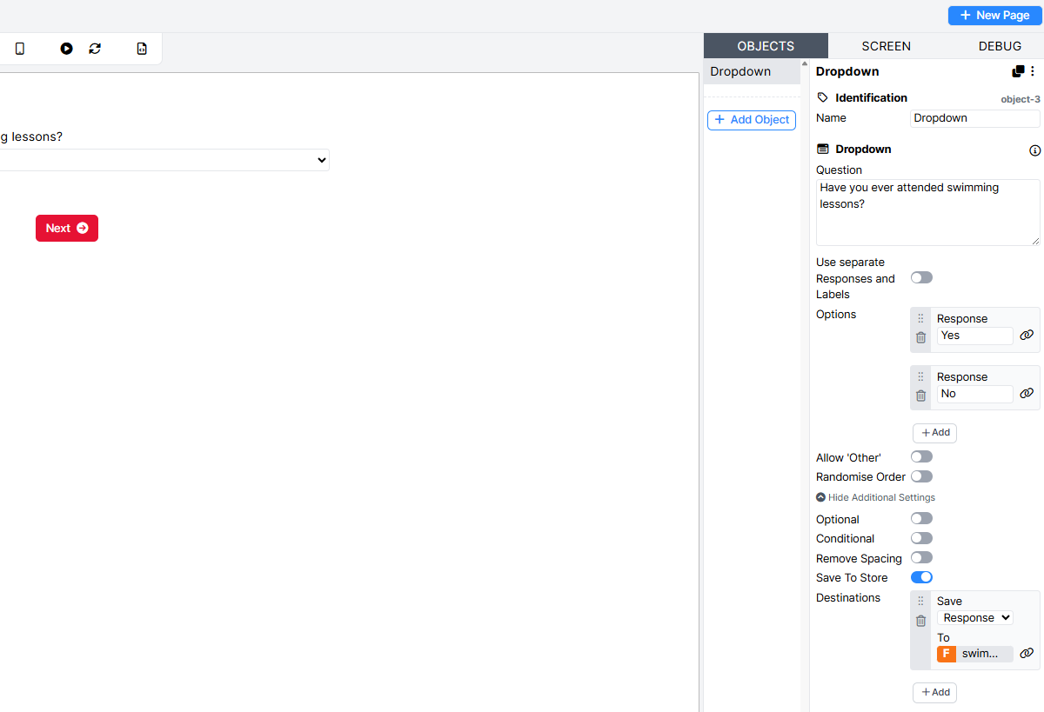
Task: Grab drag handle of Yes option
Action: tap(920, 318)
